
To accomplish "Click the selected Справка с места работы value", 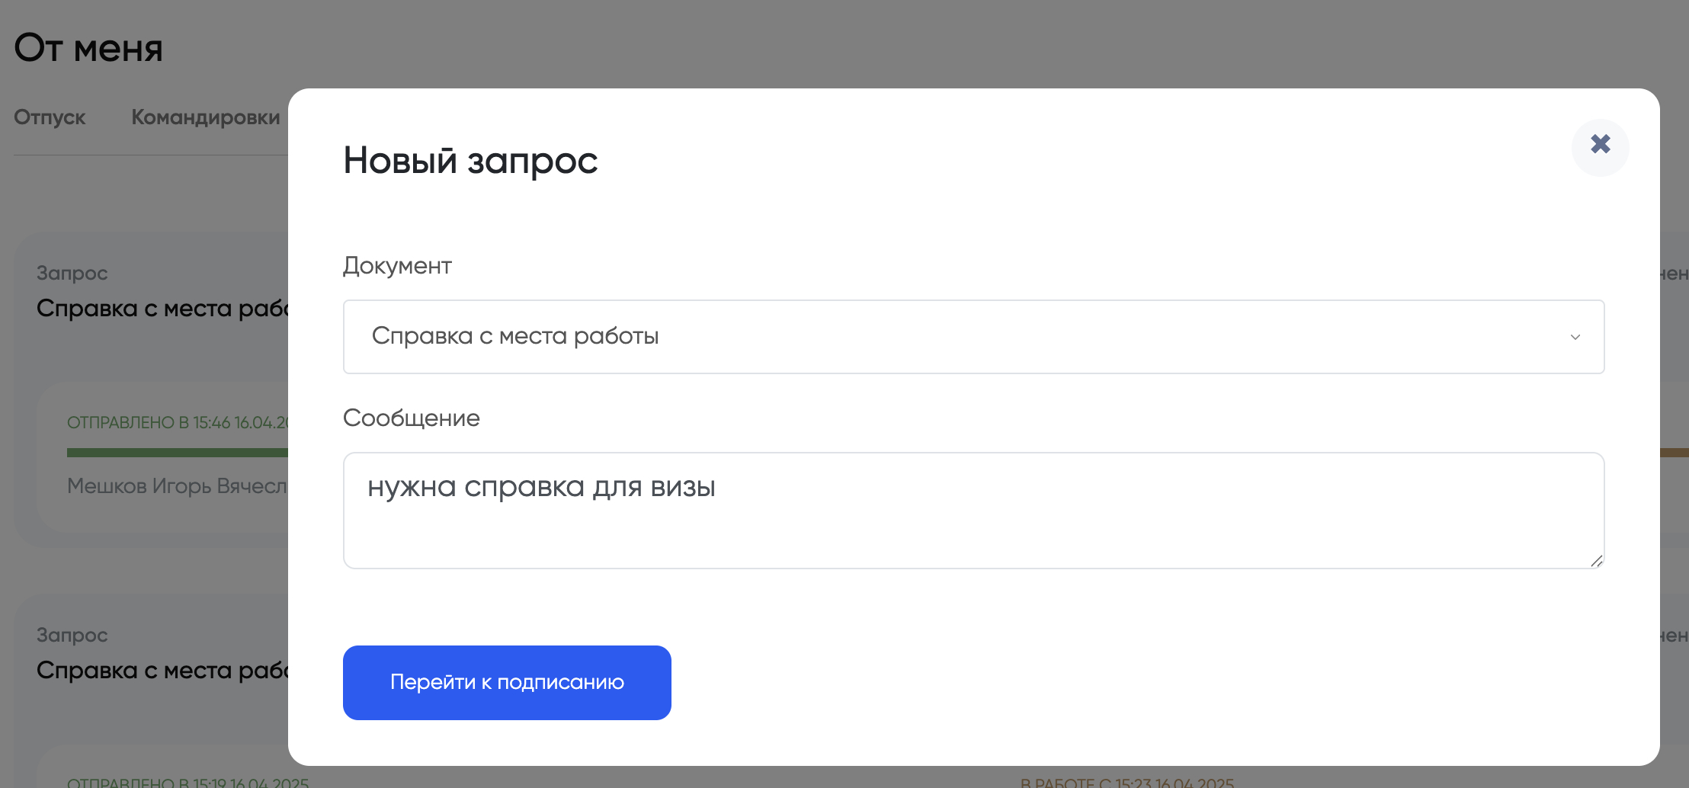I will (x=515, y=336).
